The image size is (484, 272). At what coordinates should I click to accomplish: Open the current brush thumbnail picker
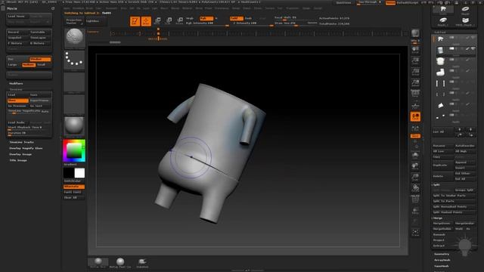(x=74, y=38)
